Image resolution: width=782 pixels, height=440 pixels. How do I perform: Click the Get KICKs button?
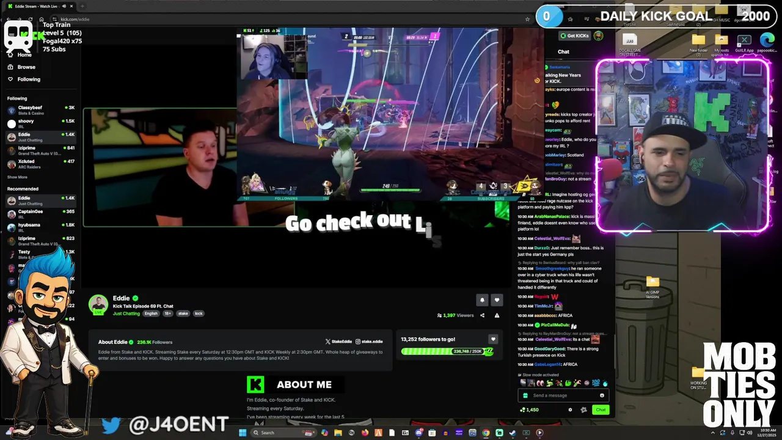pos(575,35)
